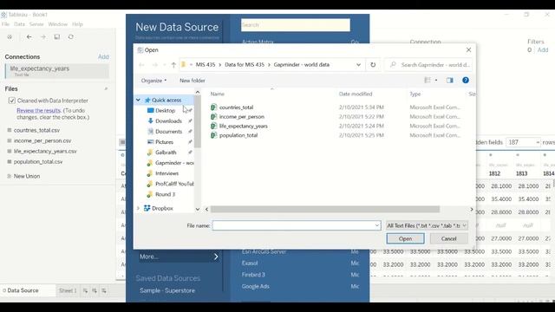
Task: Select the income_per_person file icon
Action: pos(214,116)
